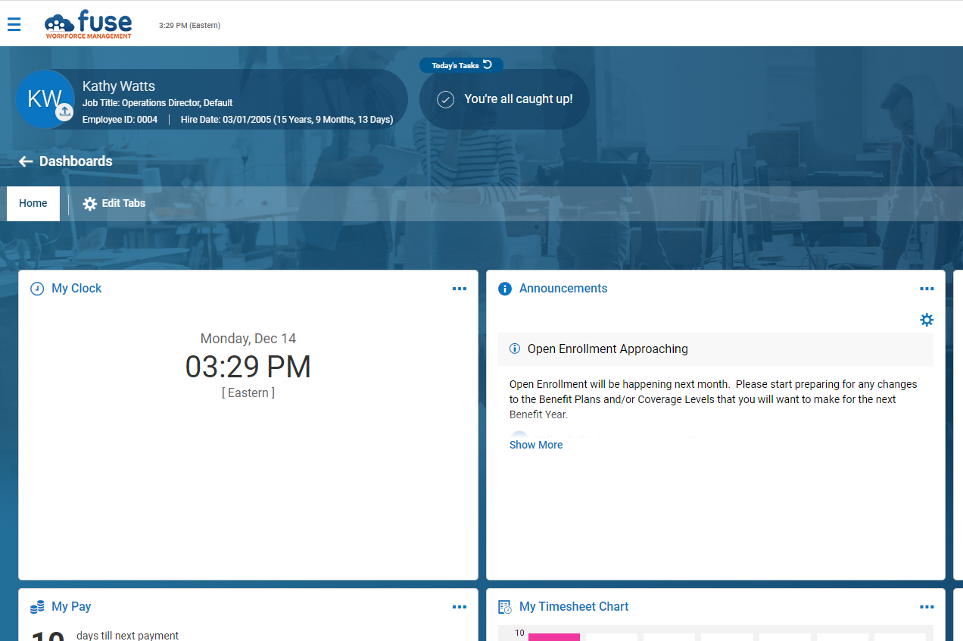Click the Fuse Workforce Management logo
Screen dimensions: 963x641
point(88,24)
